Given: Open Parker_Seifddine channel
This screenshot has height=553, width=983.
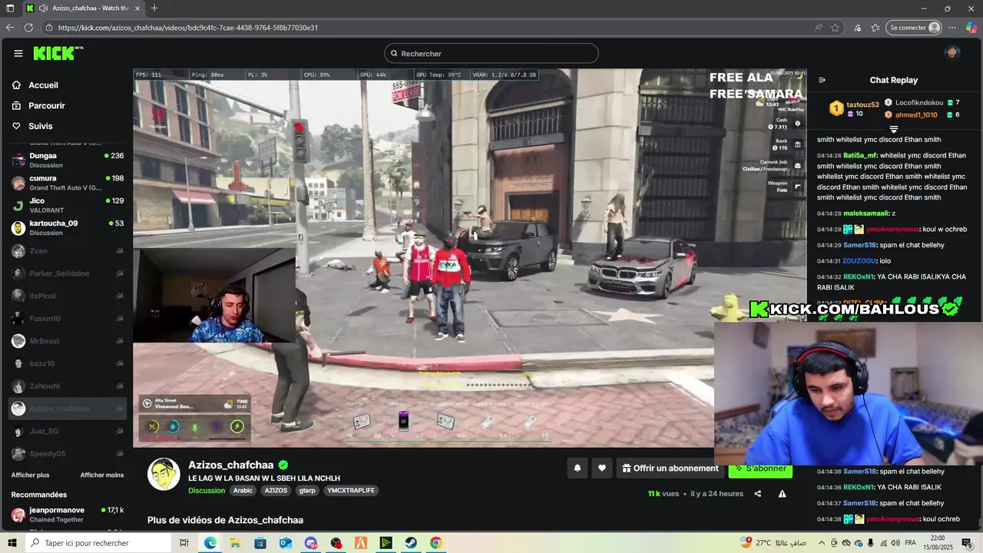Looking at the screenshot, I should [x=68, y=273].
